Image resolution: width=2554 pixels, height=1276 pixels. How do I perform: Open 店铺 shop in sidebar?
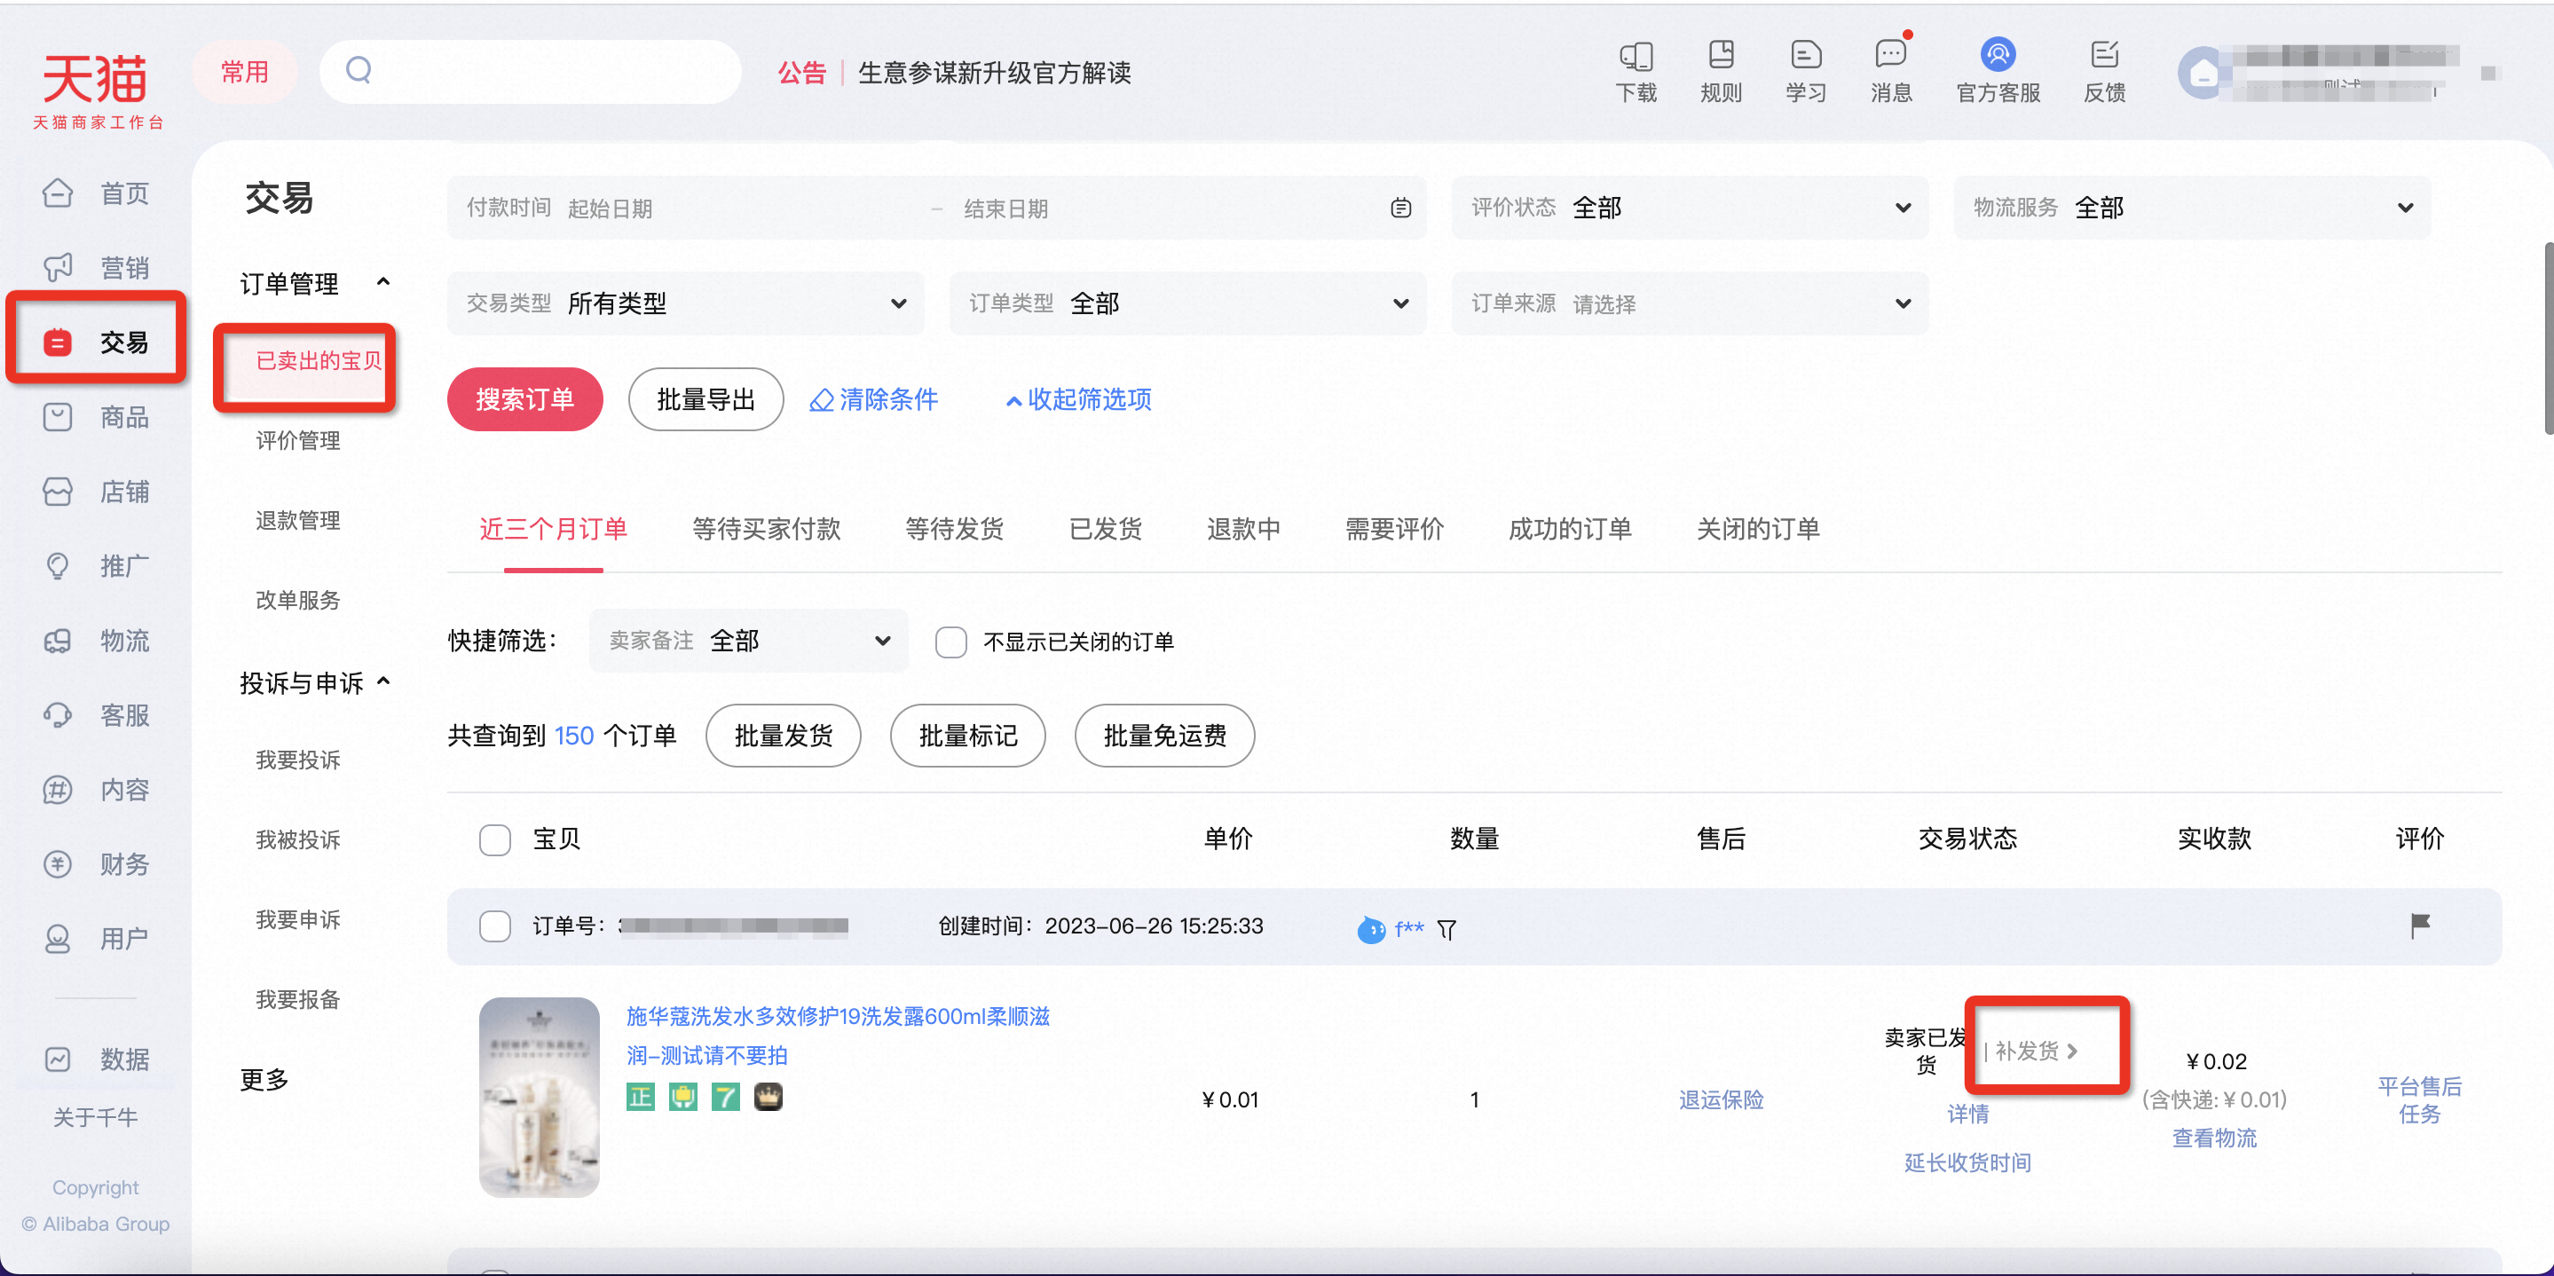(96, 492)
